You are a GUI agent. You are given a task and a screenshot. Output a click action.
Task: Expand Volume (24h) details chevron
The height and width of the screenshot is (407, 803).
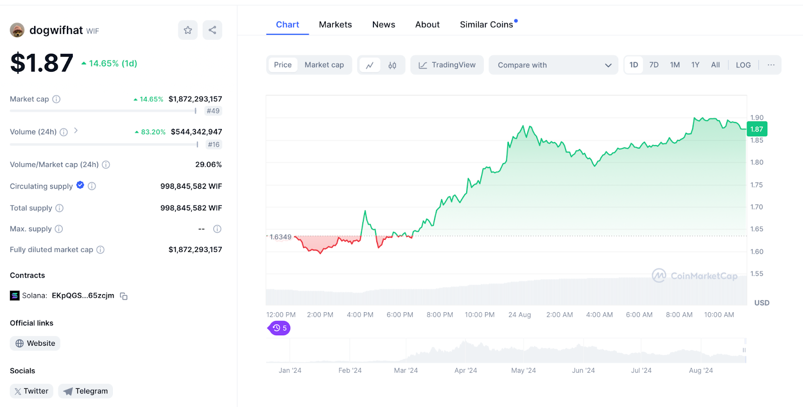(76, 130)
